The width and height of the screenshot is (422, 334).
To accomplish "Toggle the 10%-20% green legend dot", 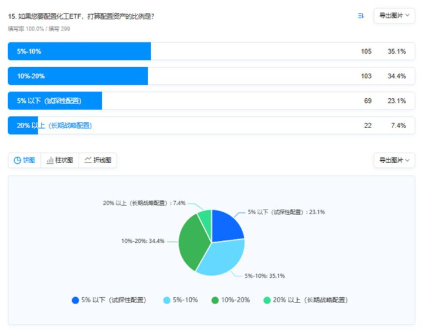I will click(x=215, y=300).
